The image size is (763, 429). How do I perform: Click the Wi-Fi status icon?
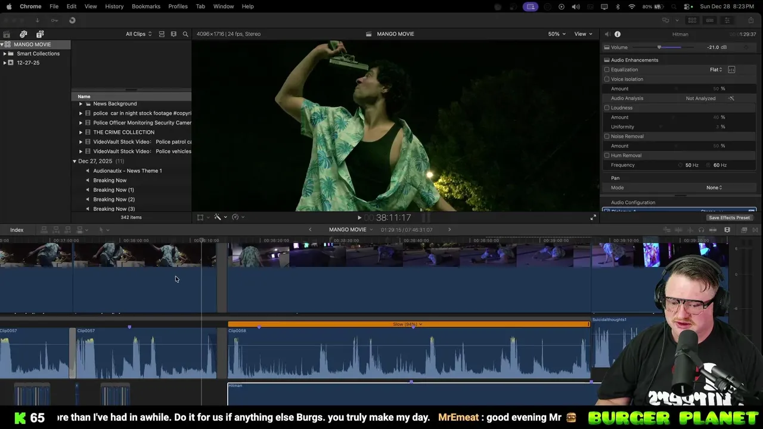(632, 7)
